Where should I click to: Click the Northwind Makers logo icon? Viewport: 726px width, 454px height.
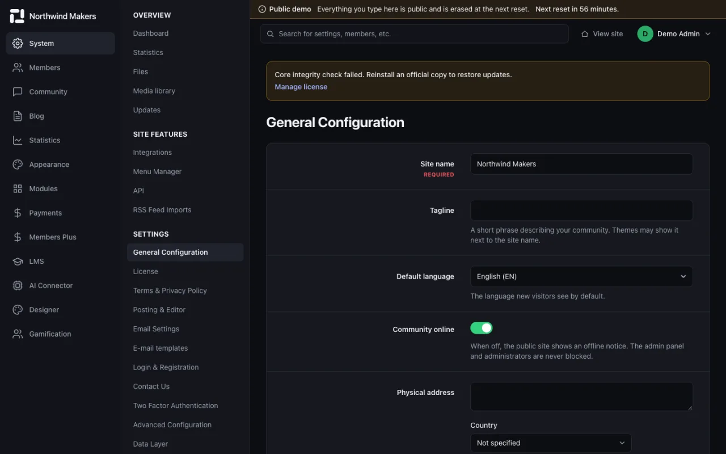coord(17,16)
